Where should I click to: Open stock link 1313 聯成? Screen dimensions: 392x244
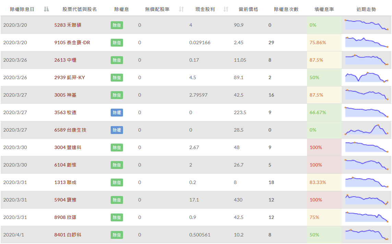pos(65,183)
